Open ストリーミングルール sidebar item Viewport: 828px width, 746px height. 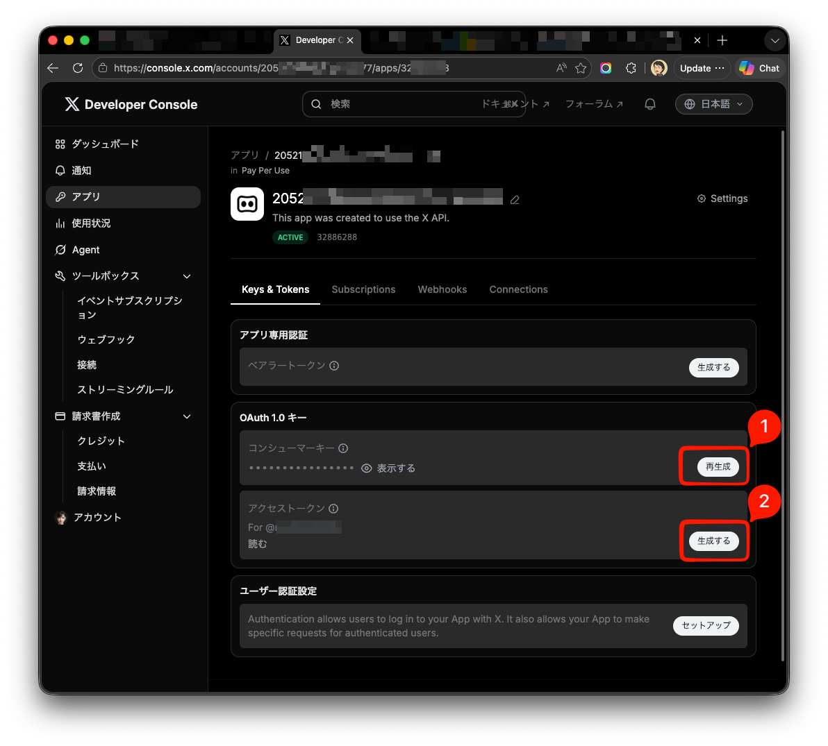(x=125, y=389)
